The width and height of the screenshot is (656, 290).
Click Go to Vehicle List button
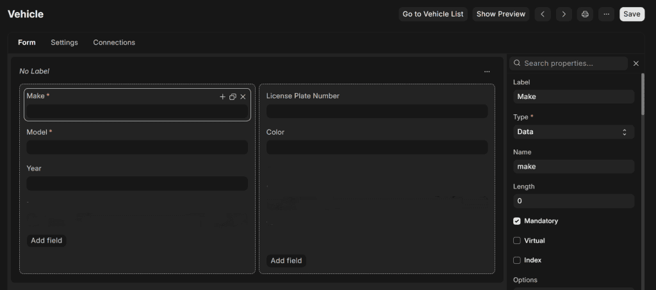(432, 14)
